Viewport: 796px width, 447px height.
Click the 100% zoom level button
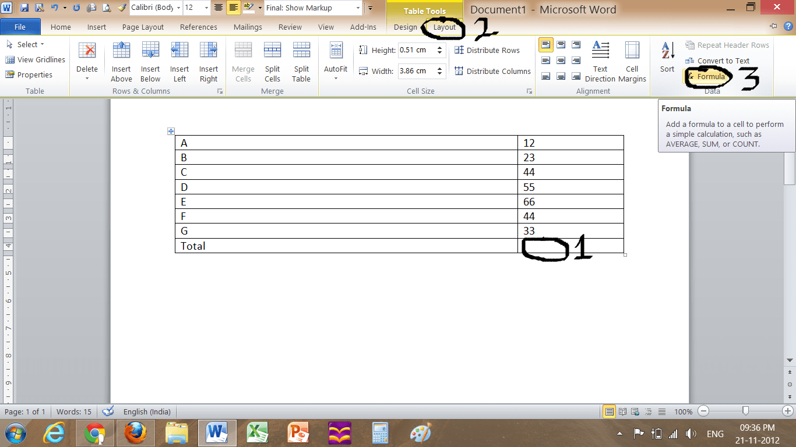(684, 411)
